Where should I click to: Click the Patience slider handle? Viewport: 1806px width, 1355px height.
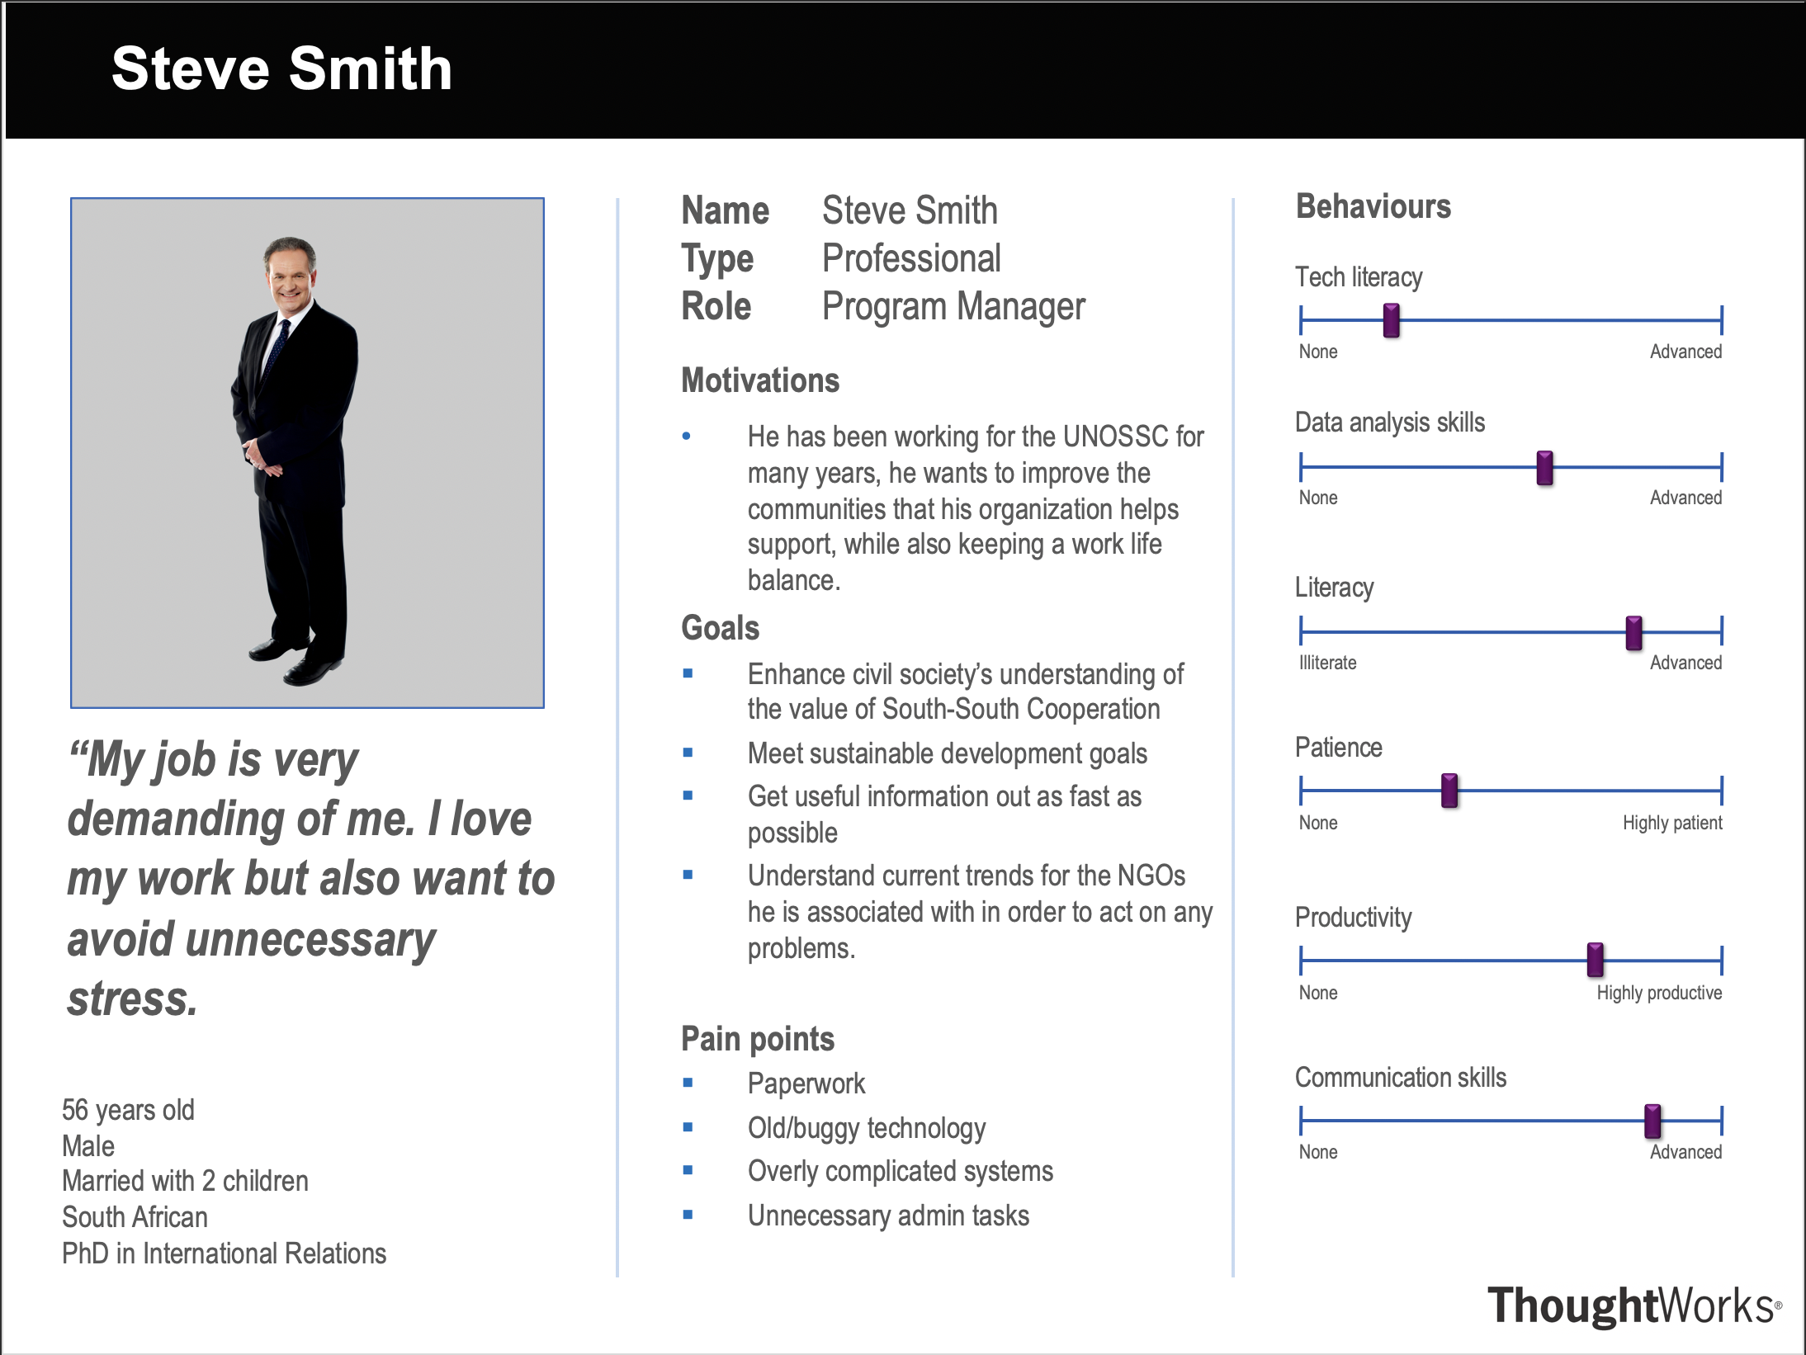[x=1449, y=790]
